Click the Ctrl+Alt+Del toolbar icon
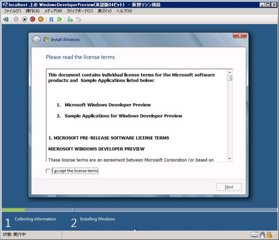Viewport: 279px width, 240px height. [6, 19]
